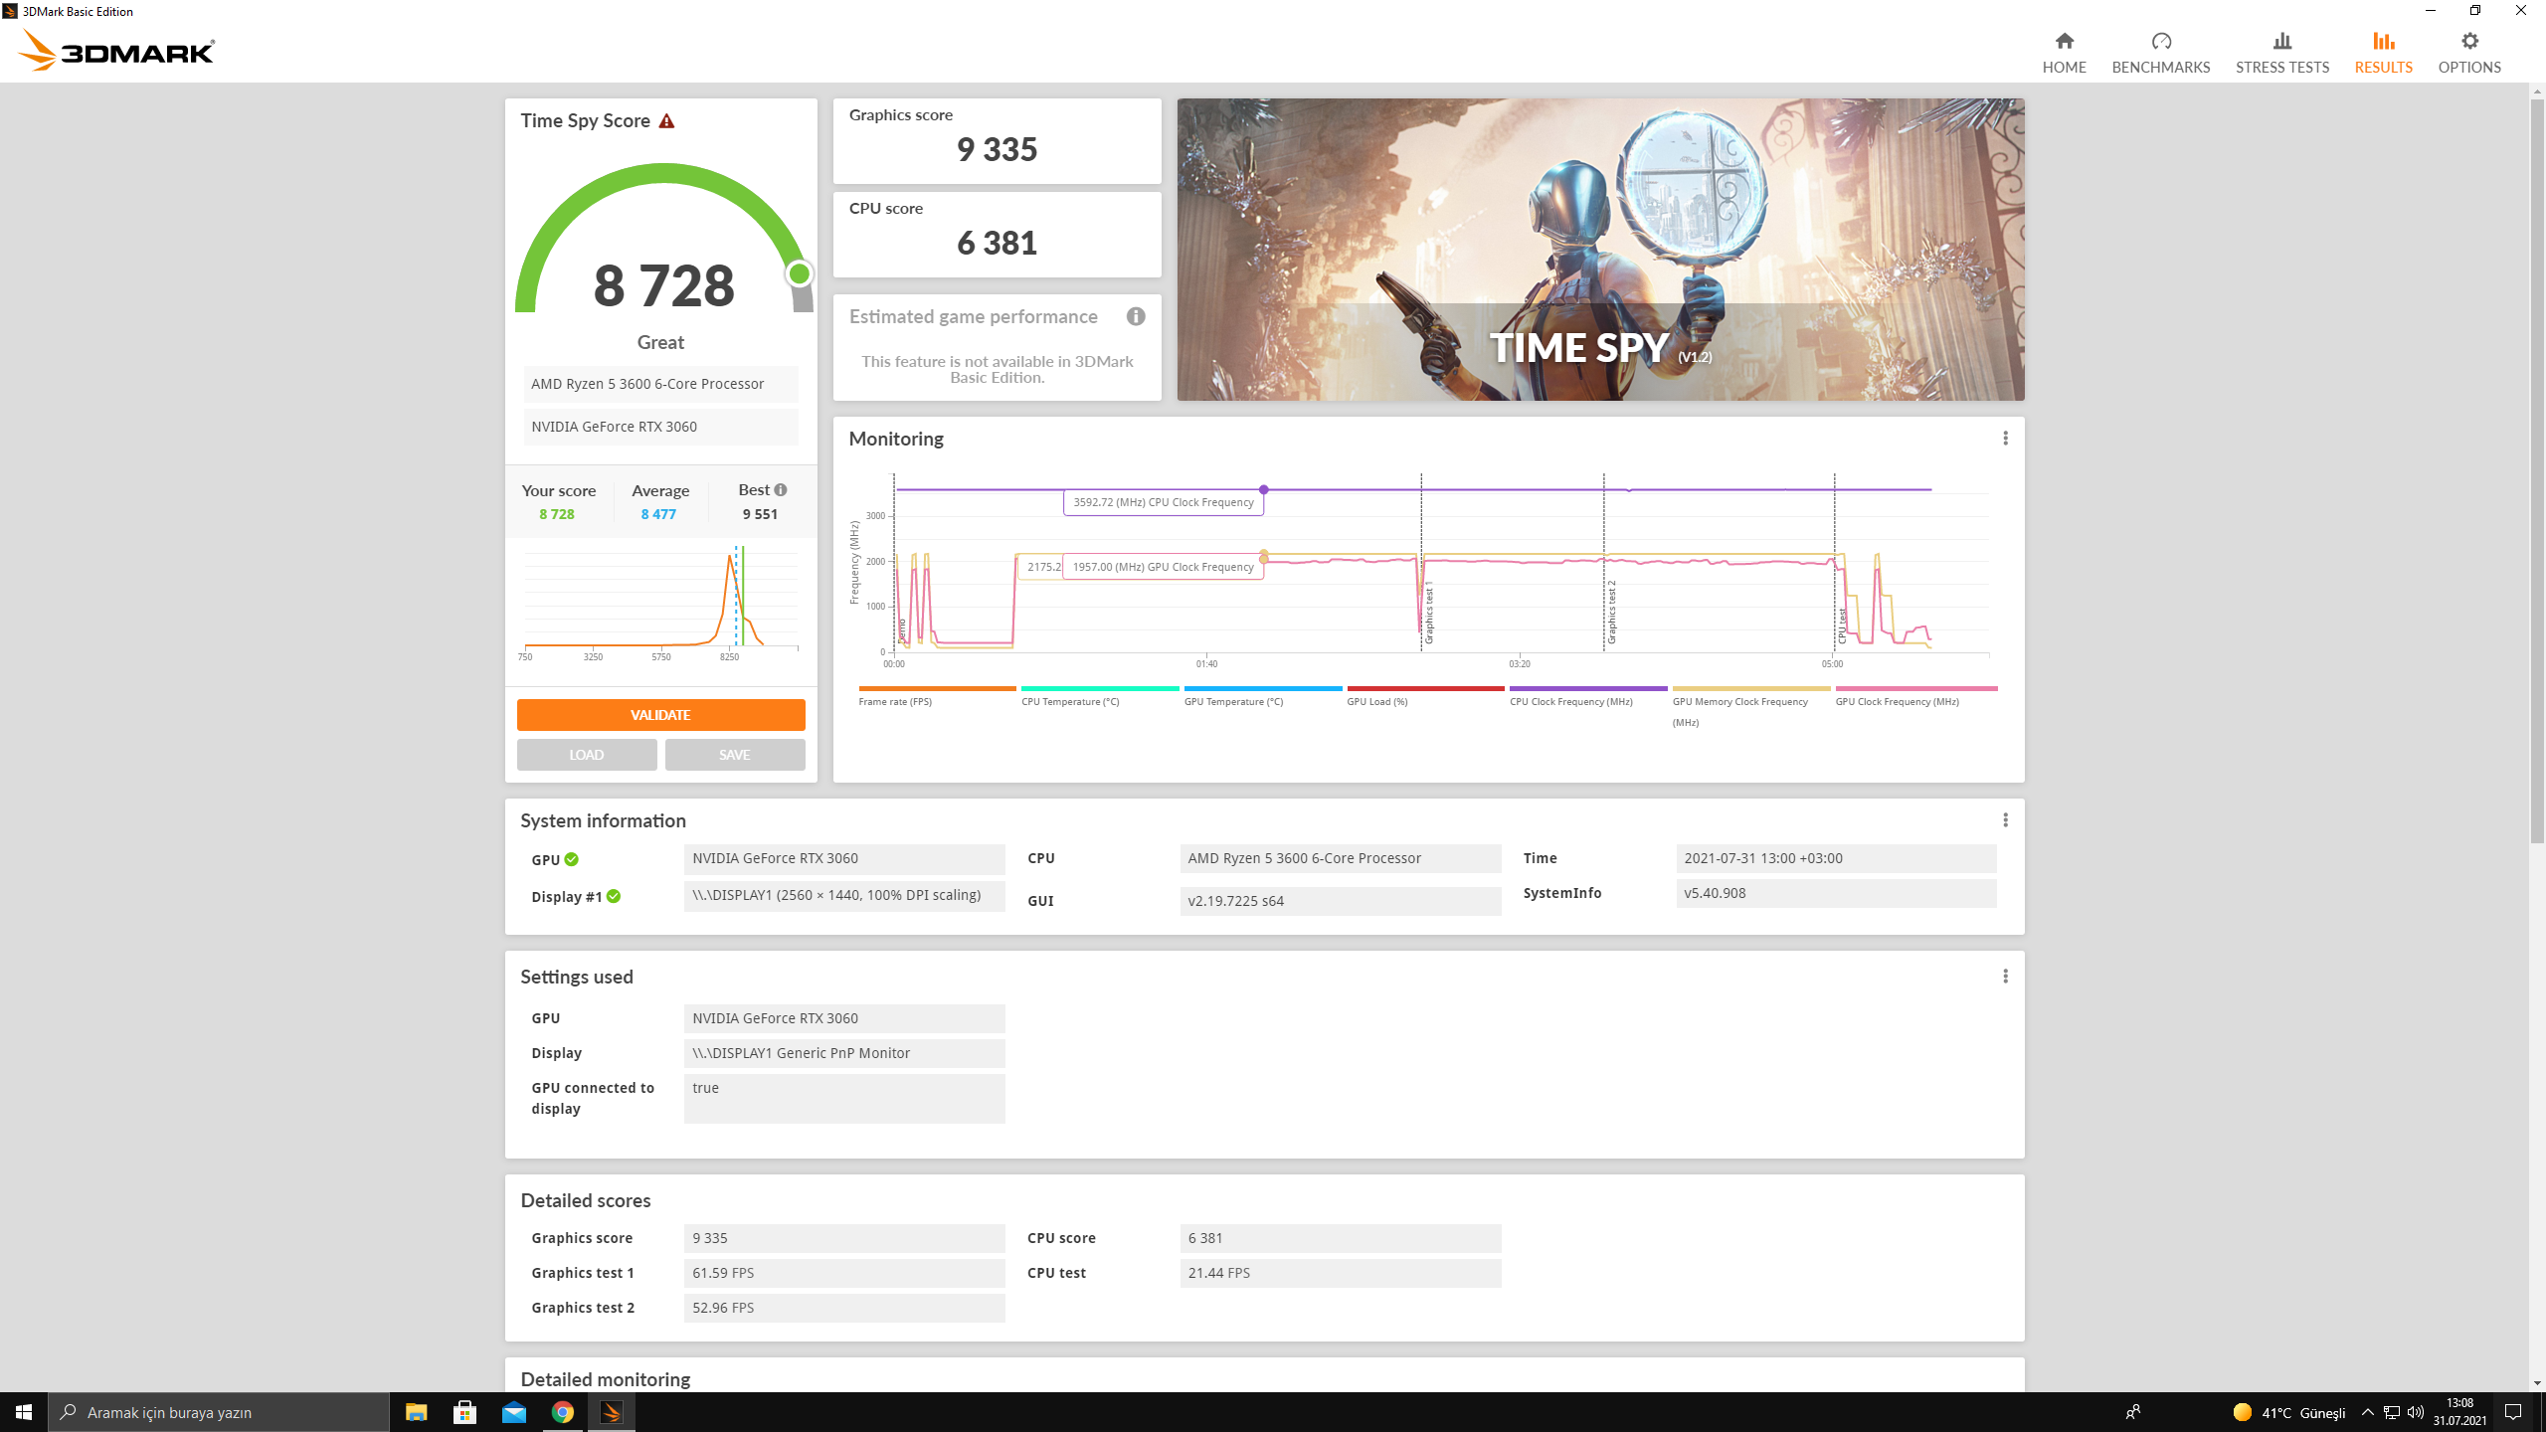The image size is (2546, 1432).
Task: Click the Time Spy score warning icon
Action: [666, 121]
